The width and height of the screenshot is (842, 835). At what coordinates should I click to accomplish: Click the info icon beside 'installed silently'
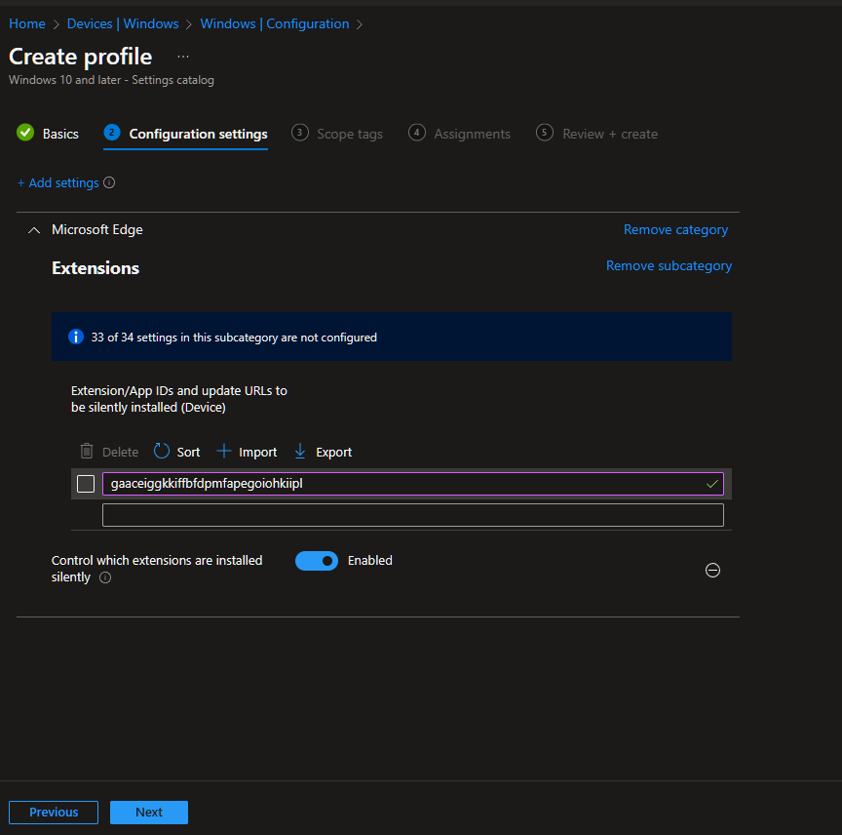[x=105, y=577]
